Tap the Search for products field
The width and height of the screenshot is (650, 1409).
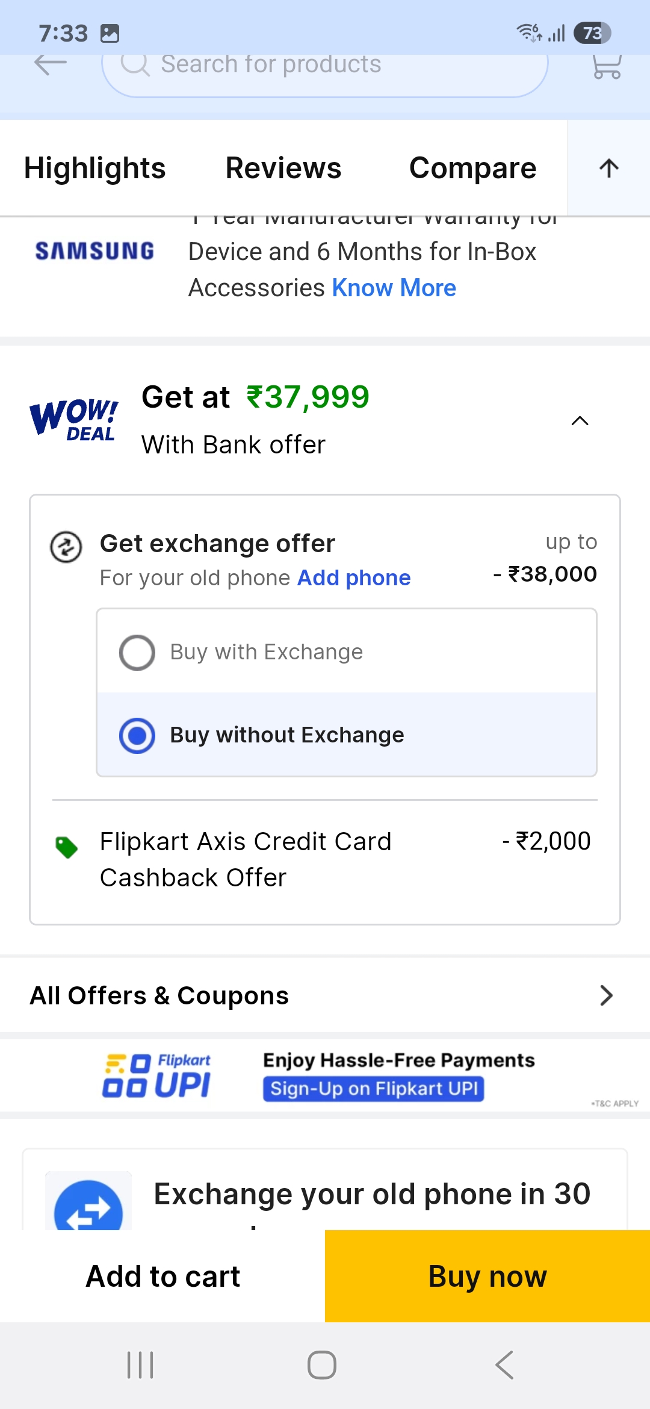point(325,65)
